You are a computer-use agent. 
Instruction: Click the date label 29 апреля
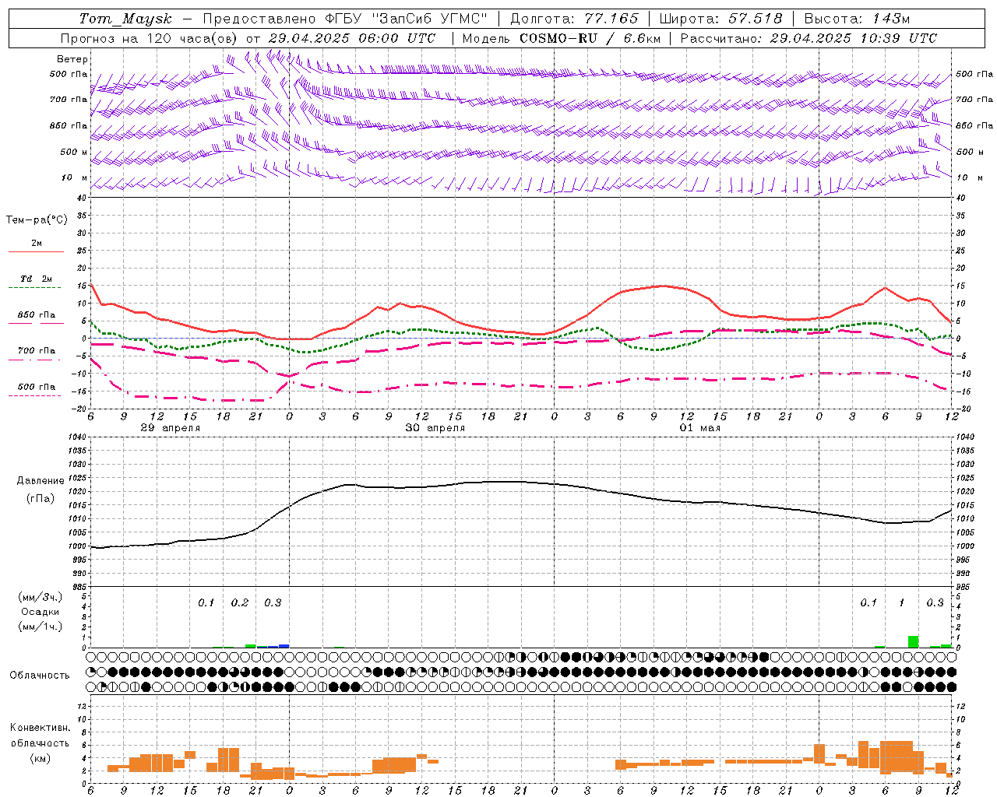[x=170, y=428]
